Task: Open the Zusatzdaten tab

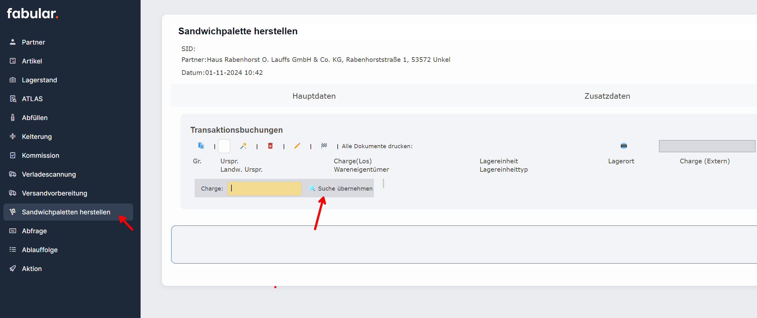Action: [607, 96]
